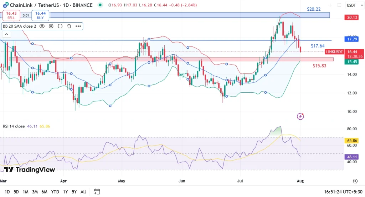Screen dimensions: 365x197
Task: Remove the BB indicator with trash icon
Action: [69, 26]
